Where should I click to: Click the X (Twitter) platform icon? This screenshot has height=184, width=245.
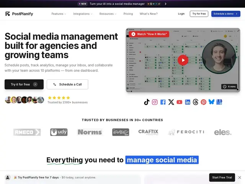[x=171, y=102]
